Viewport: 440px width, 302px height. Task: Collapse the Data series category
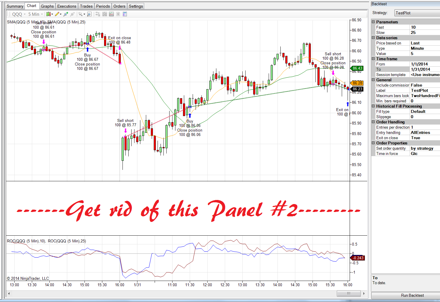[x=373, y=38]
